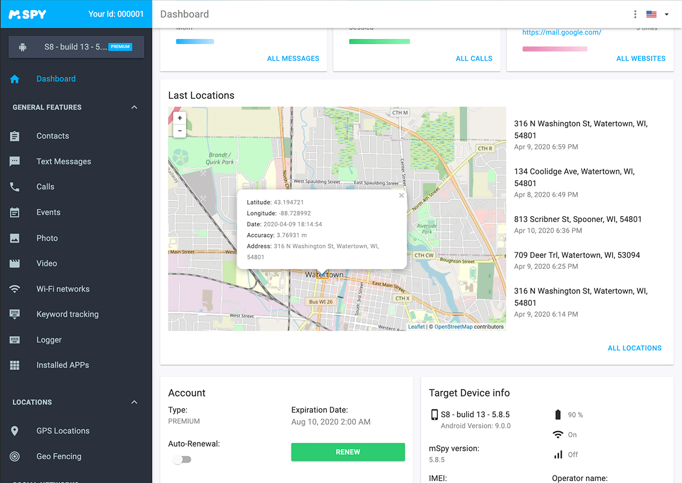Collapse the GENERAL FEATURES section
The width and height of the screenshot is (682, 483).
134,107
